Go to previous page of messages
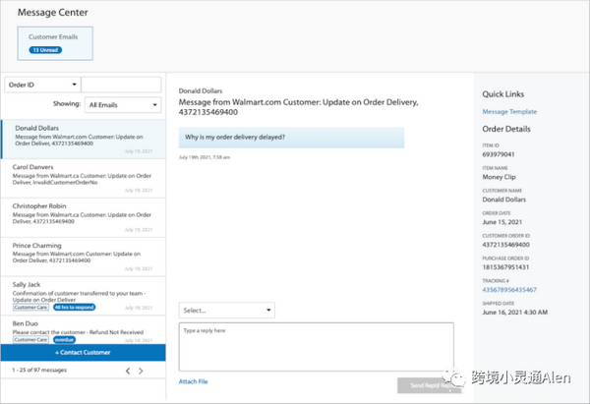Screen dimensions: 590x404 (127, 371)
